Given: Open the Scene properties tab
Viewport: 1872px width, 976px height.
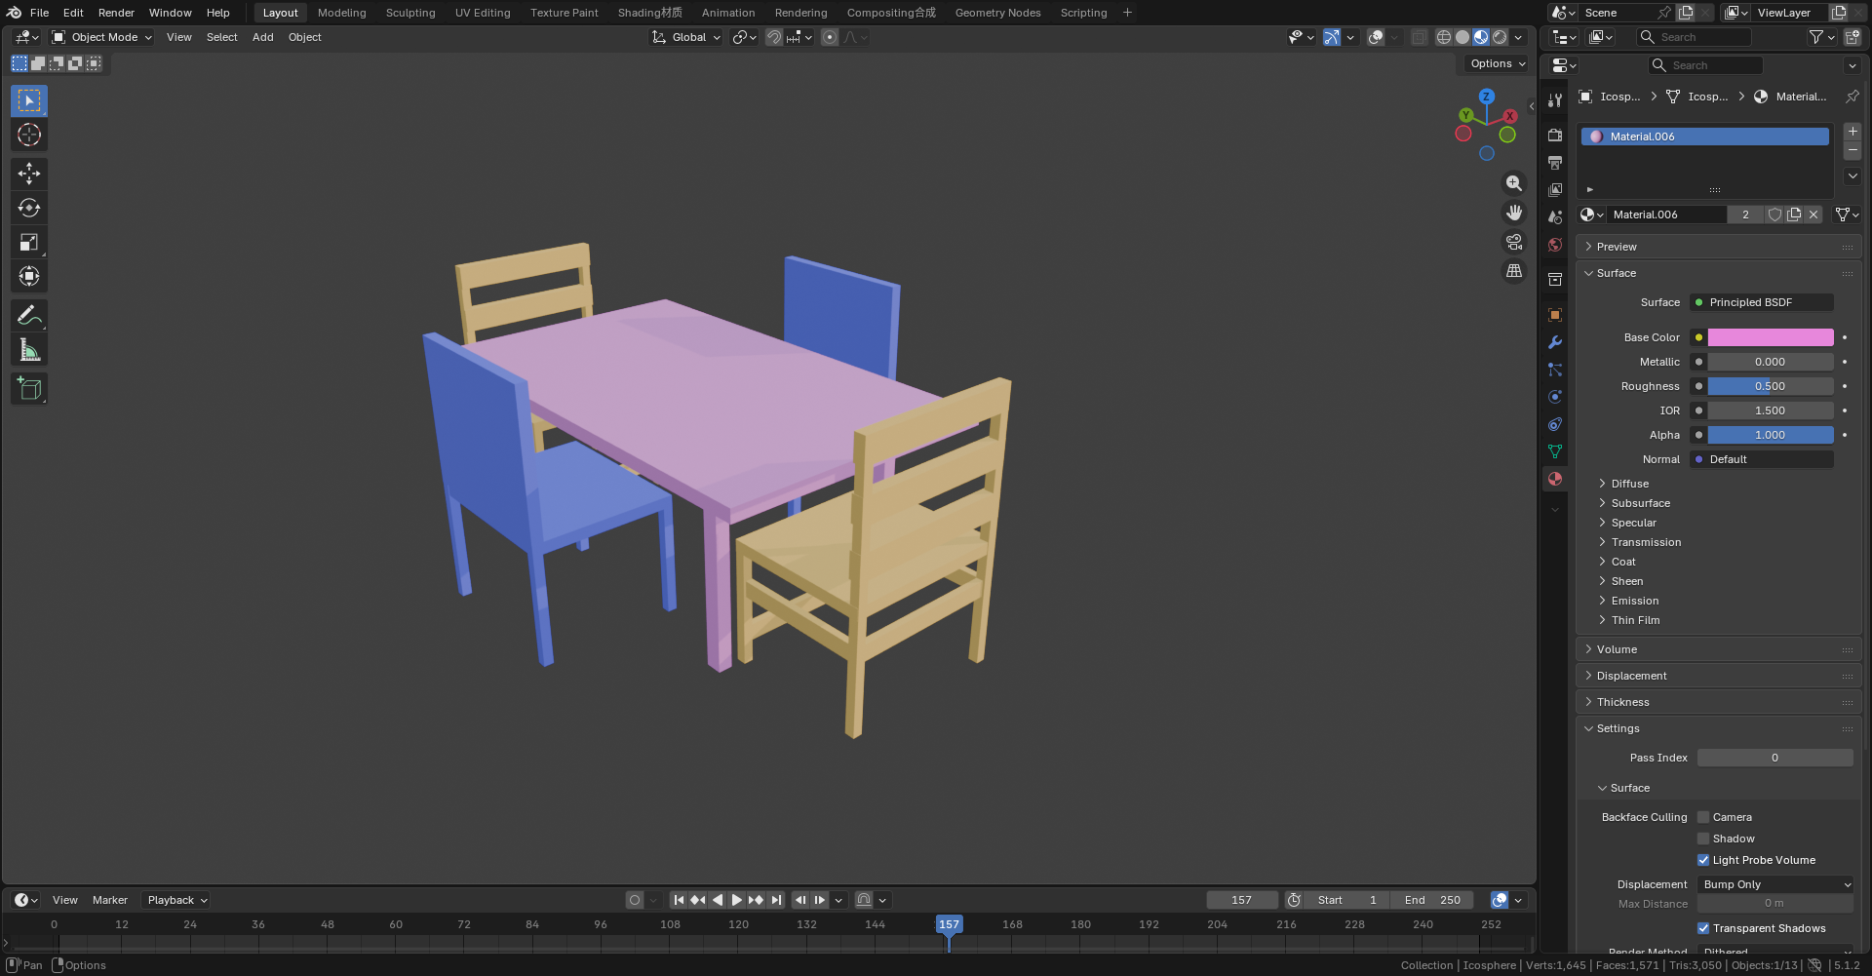Looking at the screenshot, I should (x=1555, y=217).
